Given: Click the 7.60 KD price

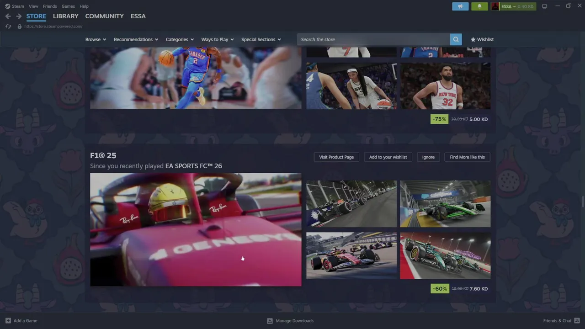Looking at the screenshot, I should (479, 289).
